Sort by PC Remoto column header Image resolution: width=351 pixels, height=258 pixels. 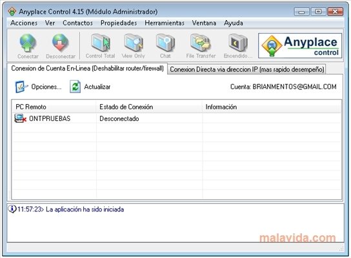coord(54,107)
